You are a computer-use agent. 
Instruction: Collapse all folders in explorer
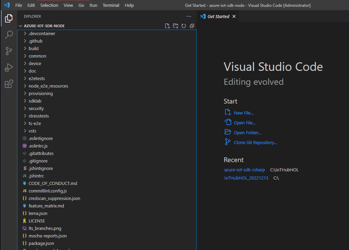click(x=192, y=26)
